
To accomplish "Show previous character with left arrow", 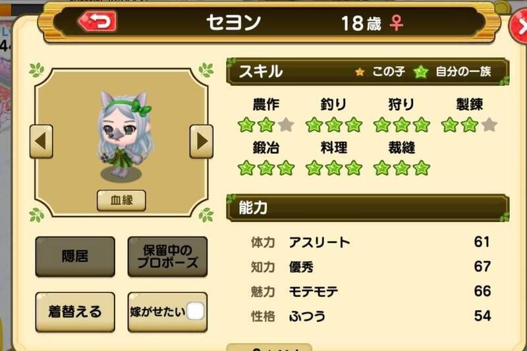I will tap(42, 142).
